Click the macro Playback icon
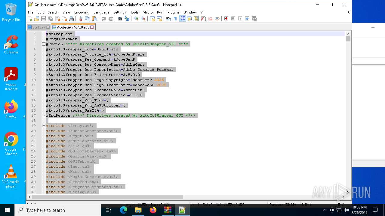The width and height of the screenshot is (385, 216). 240,19
